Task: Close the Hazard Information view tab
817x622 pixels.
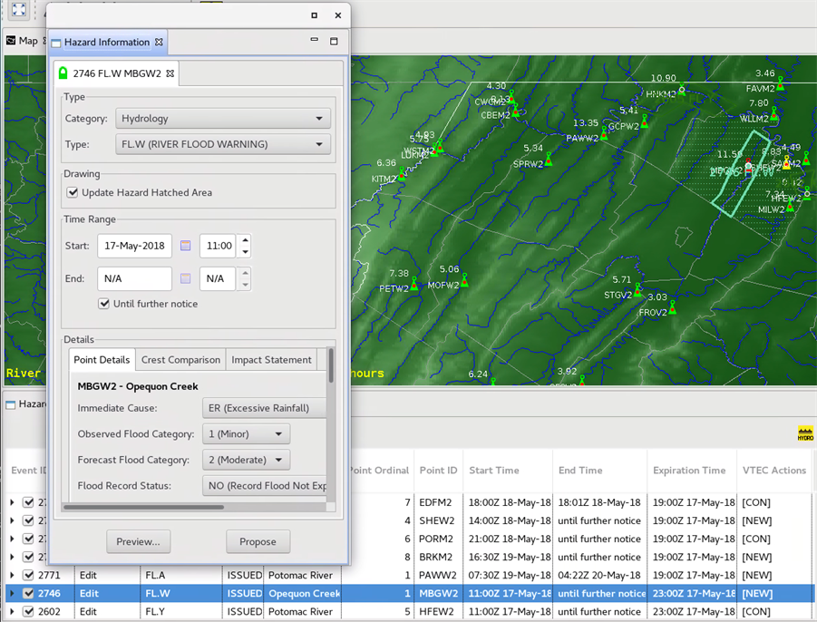Action: (159, 43)
